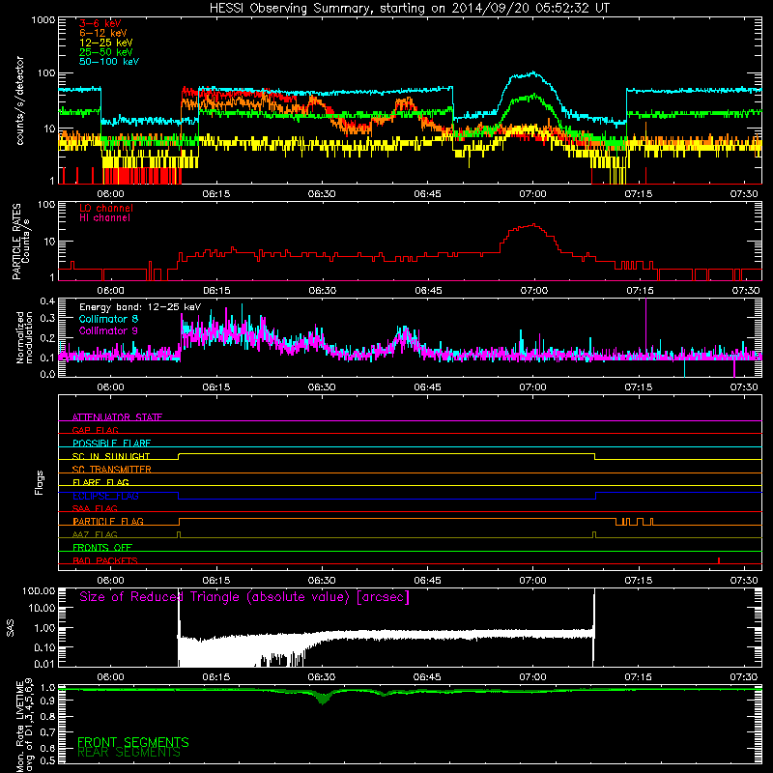
Task: Click the 'SC IN SUNLIGHT' flag label
Action: 111,456
